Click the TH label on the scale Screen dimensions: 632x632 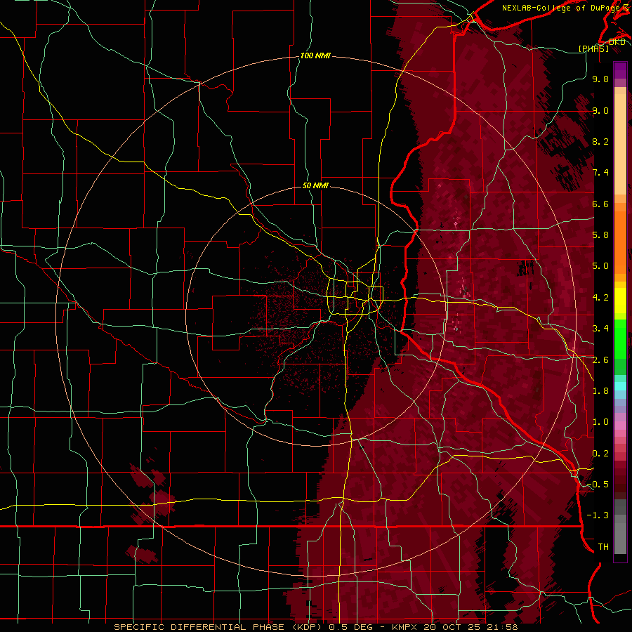point(603,547)
